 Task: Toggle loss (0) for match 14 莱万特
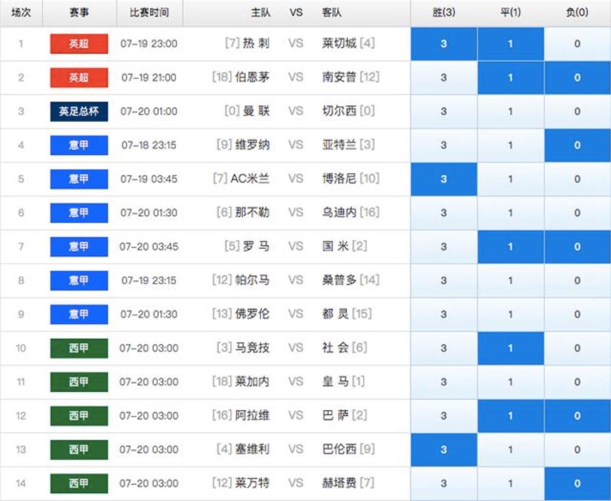tap(578, 483)
